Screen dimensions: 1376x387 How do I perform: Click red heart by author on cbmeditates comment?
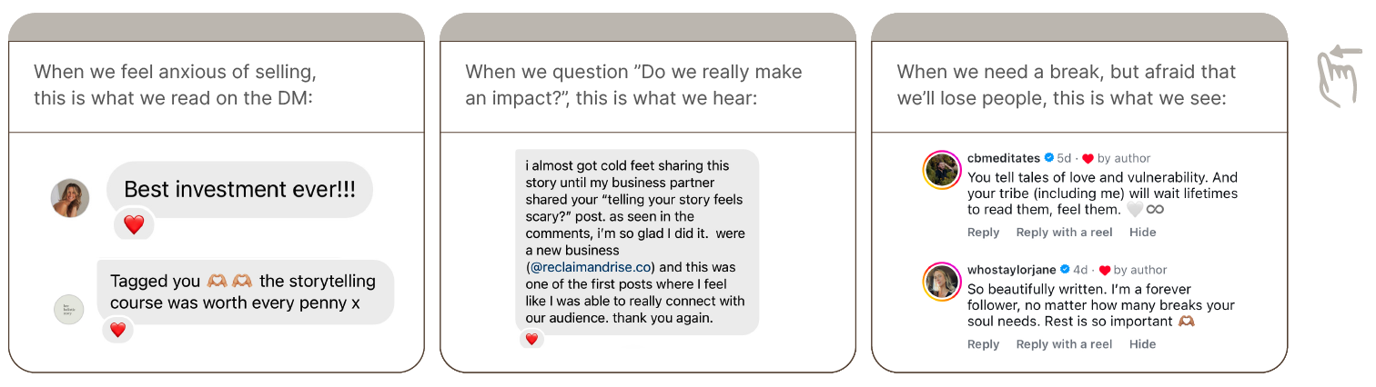[1088, 158]
